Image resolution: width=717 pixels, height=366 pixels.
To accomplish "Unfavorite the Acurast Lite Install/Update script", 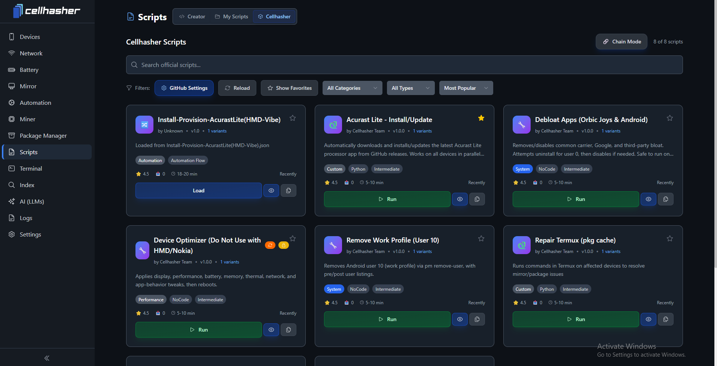I will tap(481, 118).
